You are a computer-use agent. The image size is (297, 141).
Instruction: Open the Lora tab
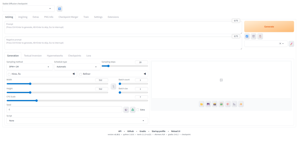tap(88, 56)
